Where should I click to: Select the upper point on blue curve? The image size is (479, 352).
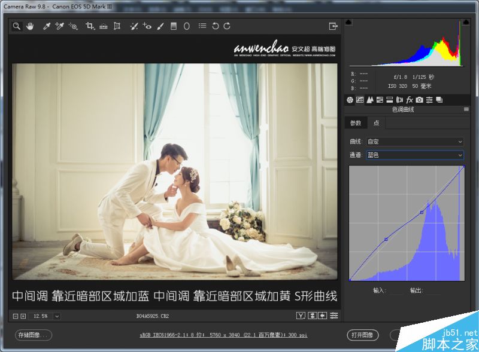(x=422, y=212)
